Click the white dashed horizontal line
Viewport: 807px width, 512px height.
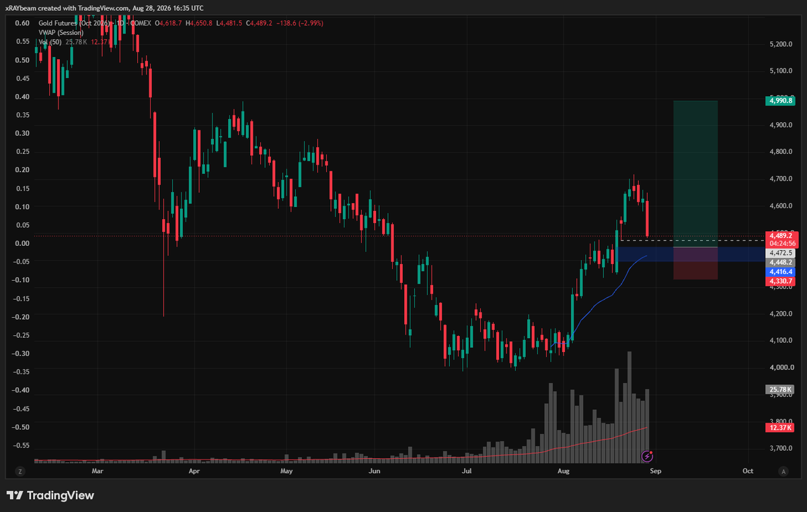[x=693, y=240]
